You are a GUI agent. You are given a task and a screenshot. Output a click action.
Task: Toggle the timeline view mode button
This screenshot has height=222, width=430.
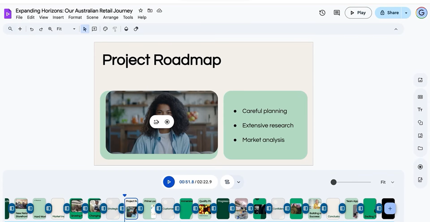click(x=227, y=182)
